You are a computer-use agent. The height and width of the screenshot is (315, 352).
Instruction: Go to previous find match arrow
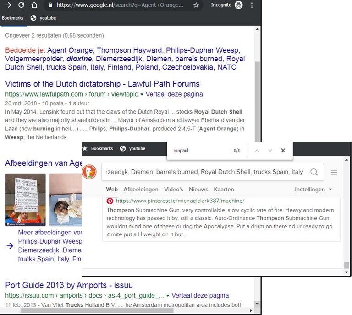coord(257,151)
